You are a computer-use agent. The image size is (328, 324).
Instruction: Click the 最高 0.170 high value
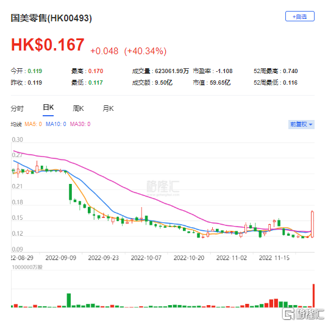point(87,71)
